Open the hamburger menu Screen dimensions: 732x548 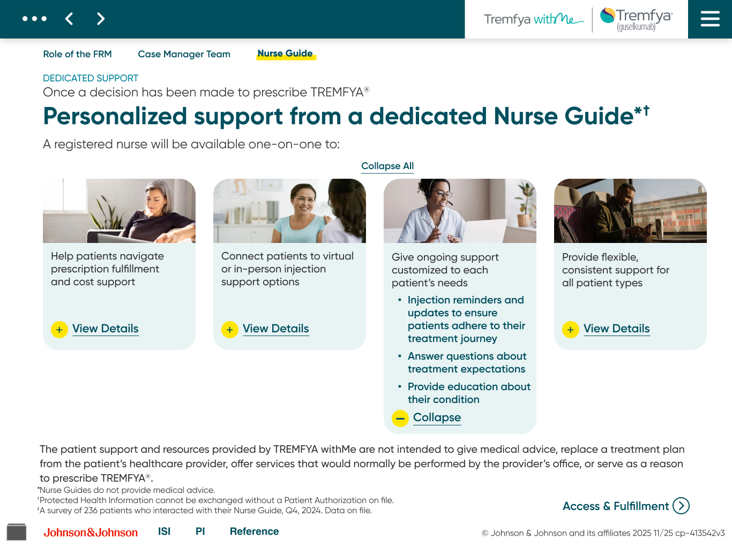710,19
